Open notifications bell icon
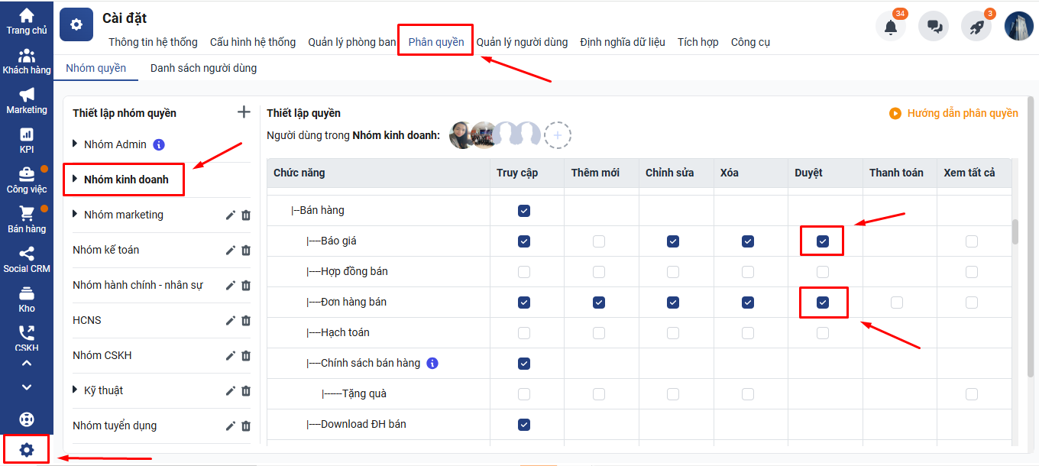Viewport: 1039px width, 466px height. click(x=890, y=27)
